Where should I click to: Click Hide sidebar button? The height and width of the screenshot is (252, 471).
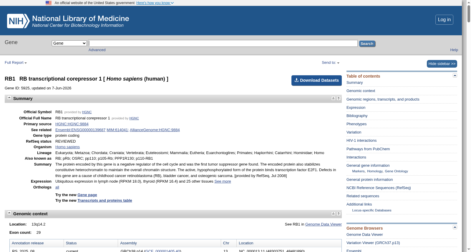pos(442,64)
